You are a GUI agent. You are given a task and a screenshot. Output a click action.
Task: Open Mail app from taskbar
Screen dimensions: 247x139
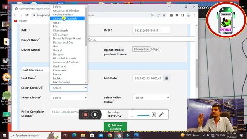101,135
